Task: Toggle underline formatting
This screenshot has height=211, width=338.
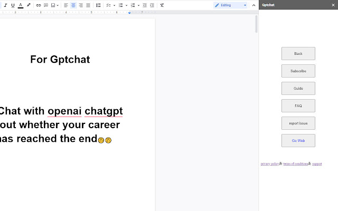Action: coord(13,5)
